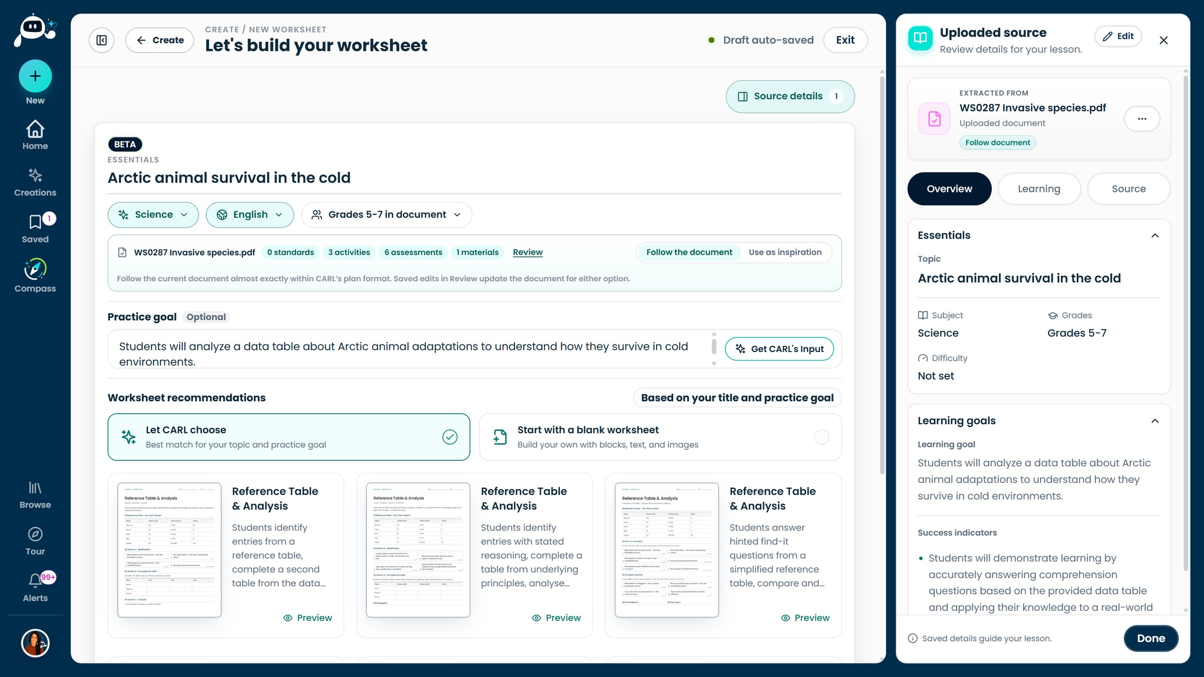
Task: Open Browse library in sidebar
Action: point(35,495)
